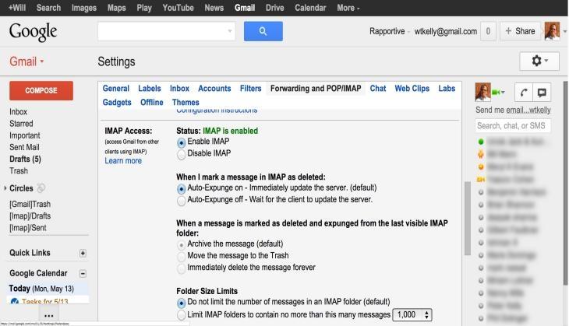Open the Starred folder

pyautogui.click(x=21, y=124)
